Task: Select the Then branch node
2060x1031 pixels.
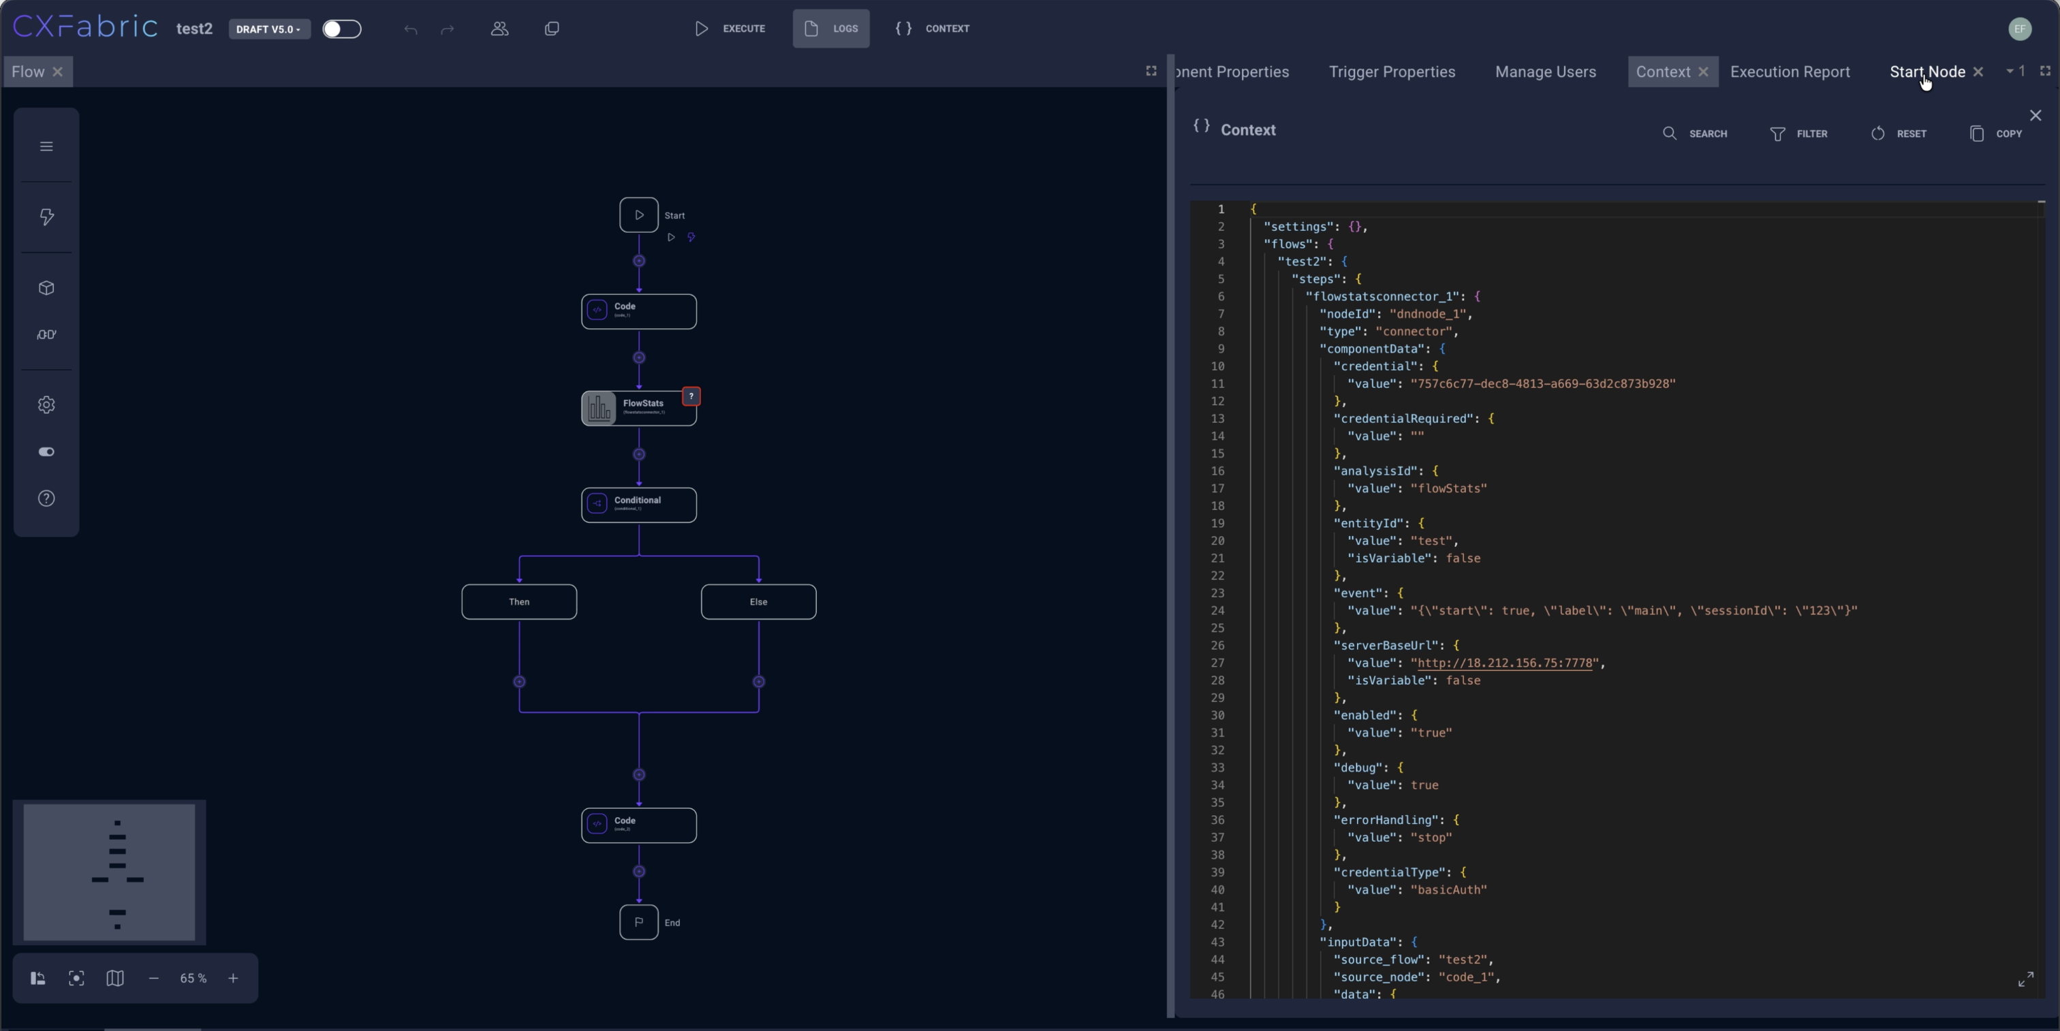Action: pyautogui.click(x=519, y=602)
